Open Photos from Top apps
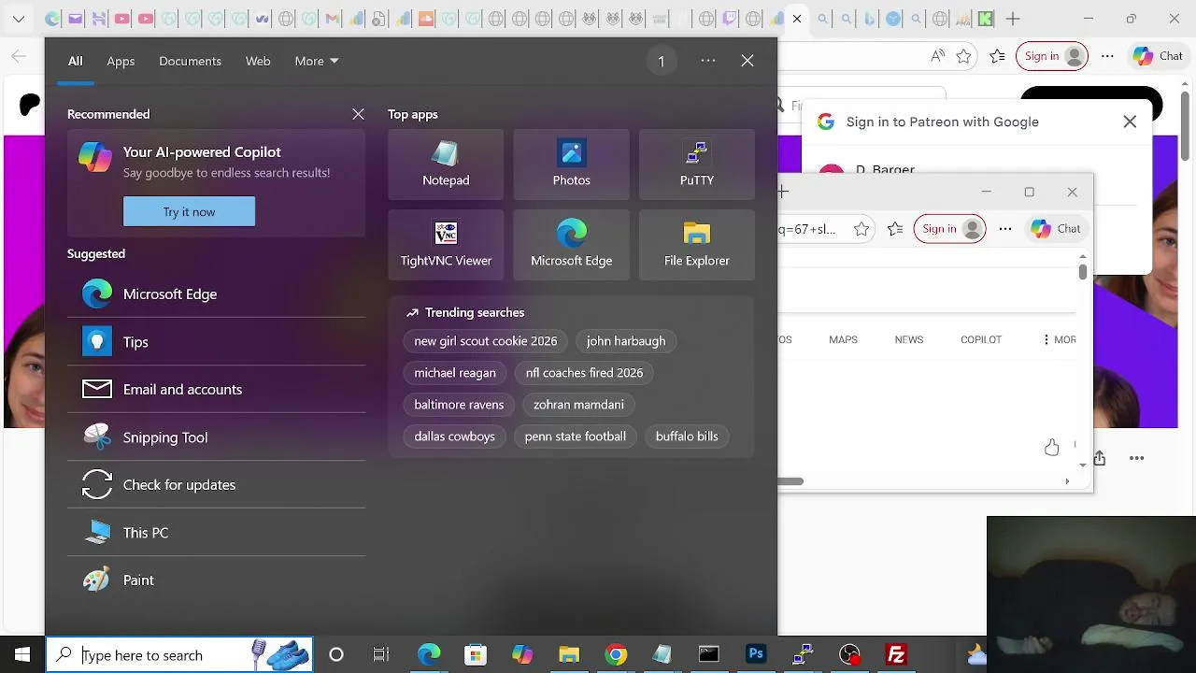 pos(571,165)
